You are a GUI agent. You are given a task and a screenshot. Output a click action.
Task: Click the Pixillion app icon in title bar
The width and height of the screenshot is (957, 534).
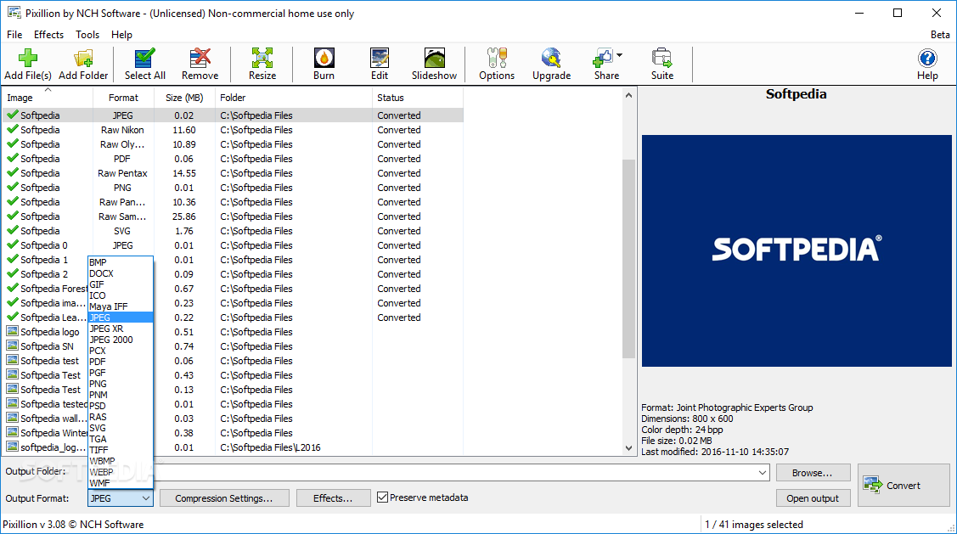coord(14,12)
